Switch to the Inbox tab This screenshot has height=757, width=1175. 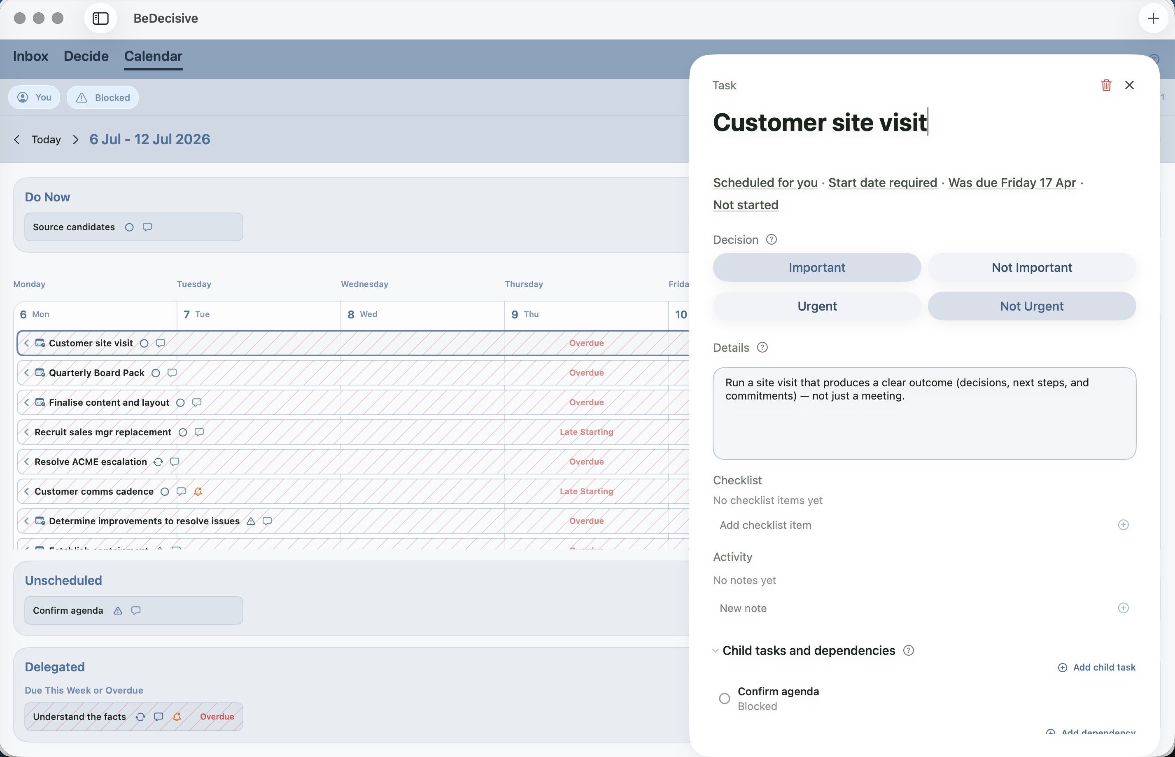30,56
